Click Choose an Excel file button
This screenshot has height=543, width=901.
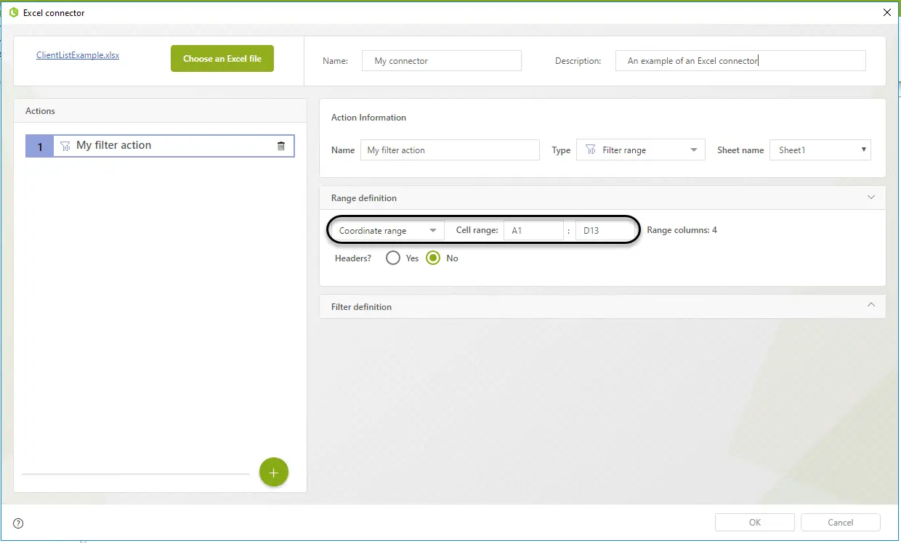click(x=222, y=59)
